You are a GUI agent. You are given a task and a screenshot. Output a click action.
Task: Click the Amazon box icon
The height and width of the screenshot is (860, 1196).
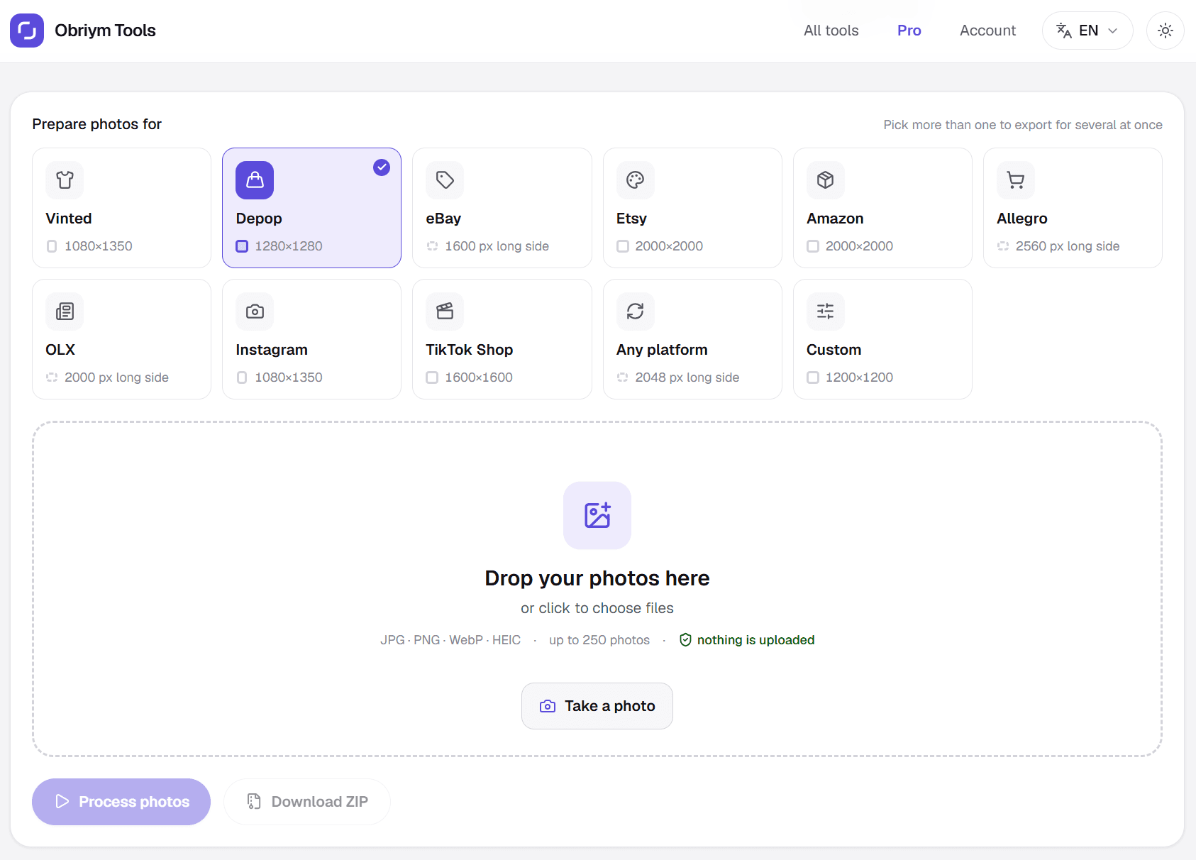(x=826, y=180)
